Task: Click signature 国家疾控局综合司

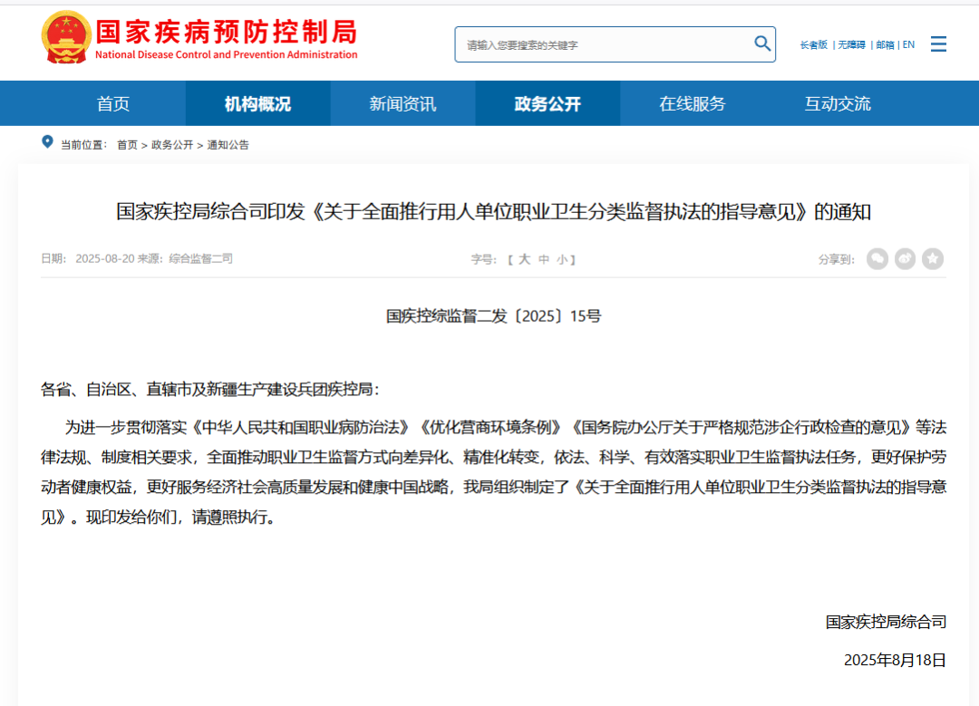Action: coord(886,622)
